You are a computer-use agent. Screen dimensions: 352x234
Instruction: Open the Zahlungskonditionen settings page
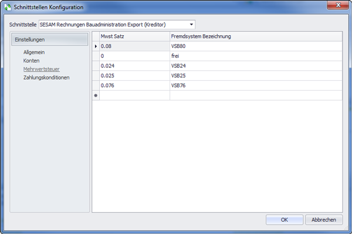pos(46,77)
